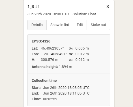Select the antenna height 1.894 m value
The image size is (133, 107).
65,67
